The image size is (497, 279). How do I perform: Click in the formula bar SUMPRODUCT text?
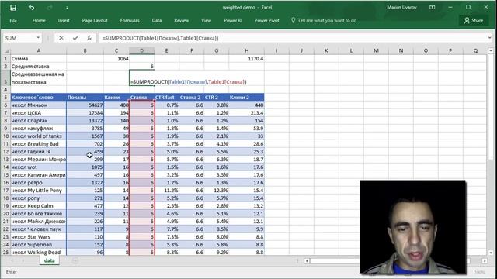(161, 38)
